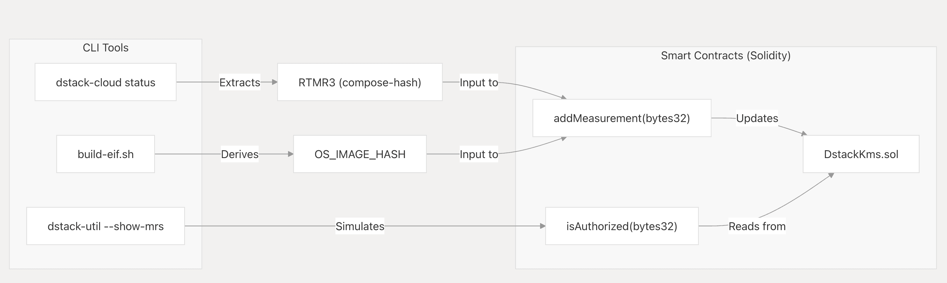Click the arrowhead entering the OS_IMAGE_HASH node
This screenshot has height=283, width=947.
tap(290, 154)
